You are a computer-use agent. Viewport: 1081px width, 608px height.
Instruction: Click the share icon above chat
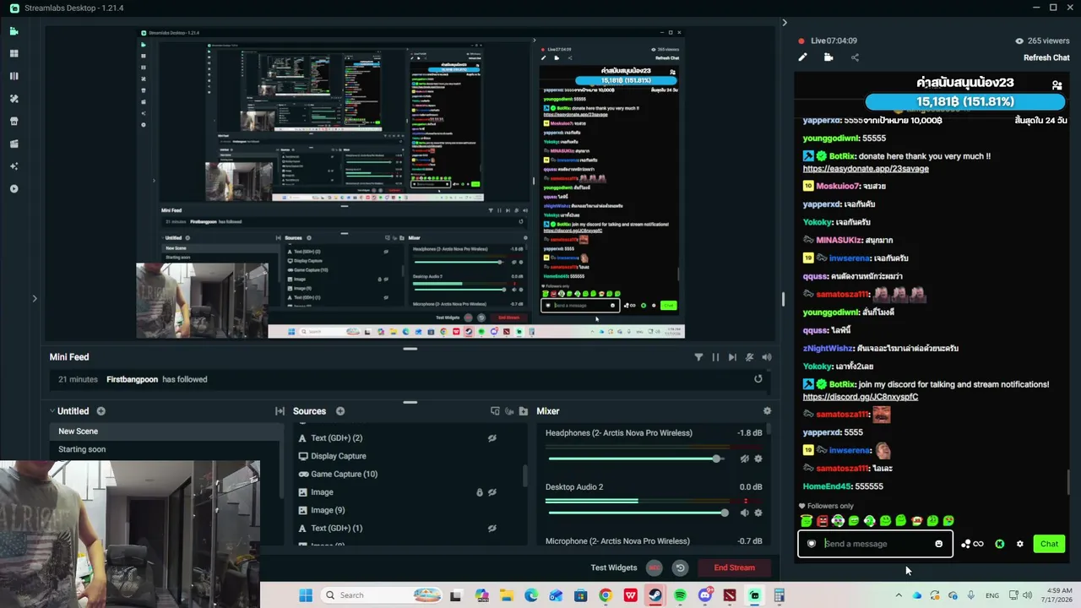click(x=855, y=57)
